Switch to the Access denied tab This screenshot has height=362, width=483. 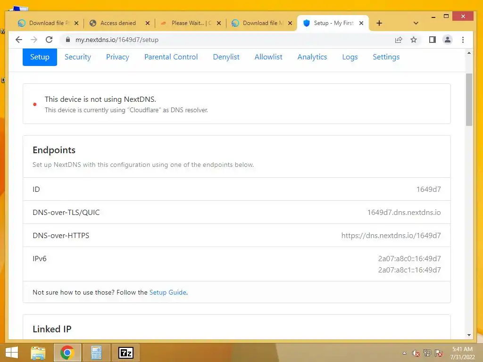click(118, 23)
